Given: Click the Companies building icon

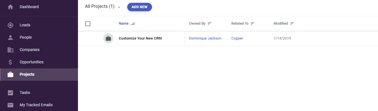Looking at the screenshot, I should click(x=10, y=50).
